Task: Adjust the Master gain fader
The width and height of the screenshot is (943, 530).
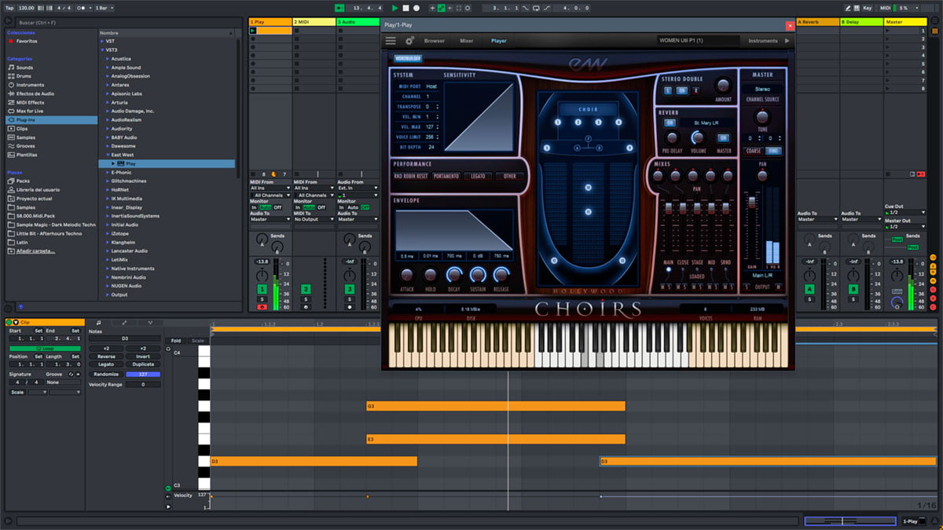Action: click(752, 203)
